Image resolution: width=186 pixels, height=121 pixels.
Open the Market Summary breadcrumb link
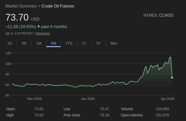click(21, 6)
